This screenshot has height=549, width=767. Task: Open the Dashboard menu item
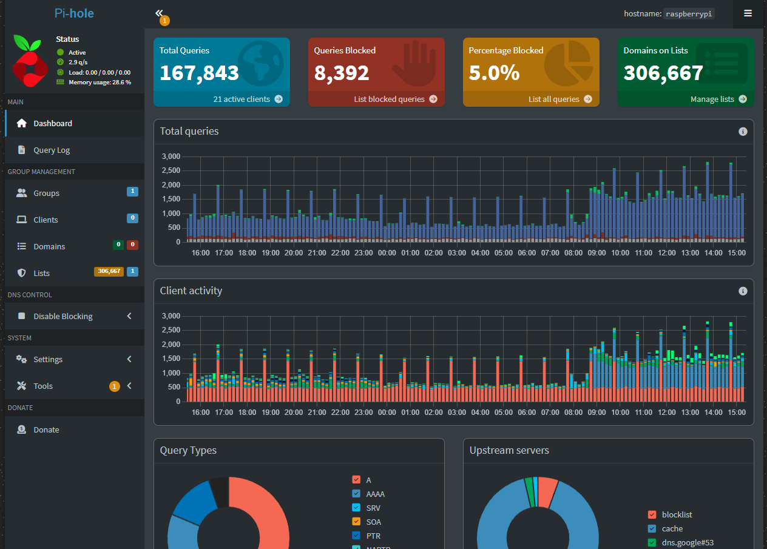click(51, 123)
